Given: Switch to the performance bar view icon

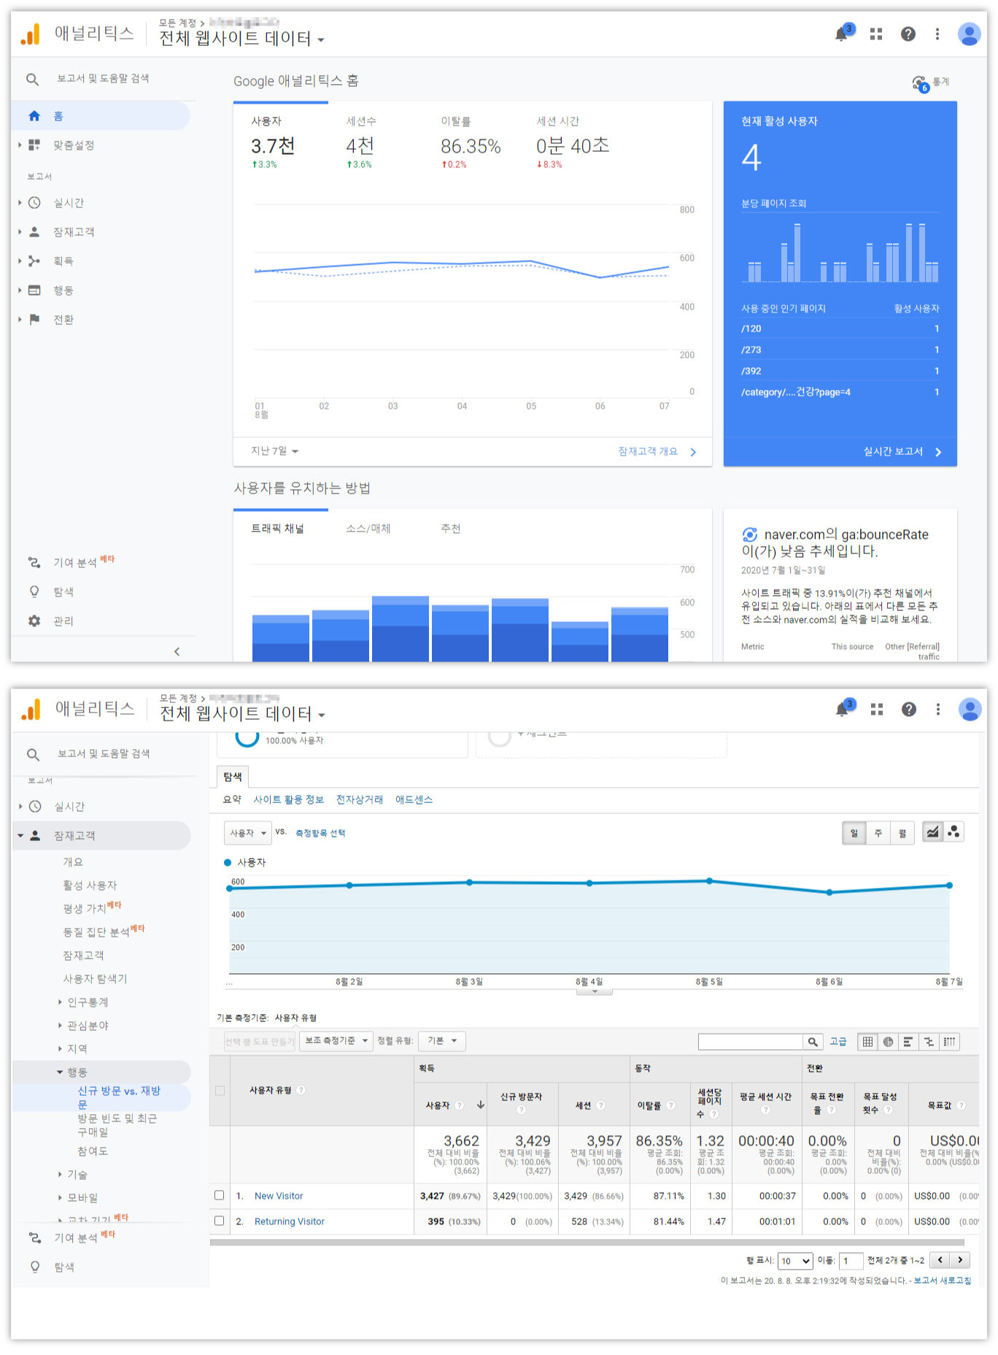Looking at the screenshot, I should tap(908, 1042).
